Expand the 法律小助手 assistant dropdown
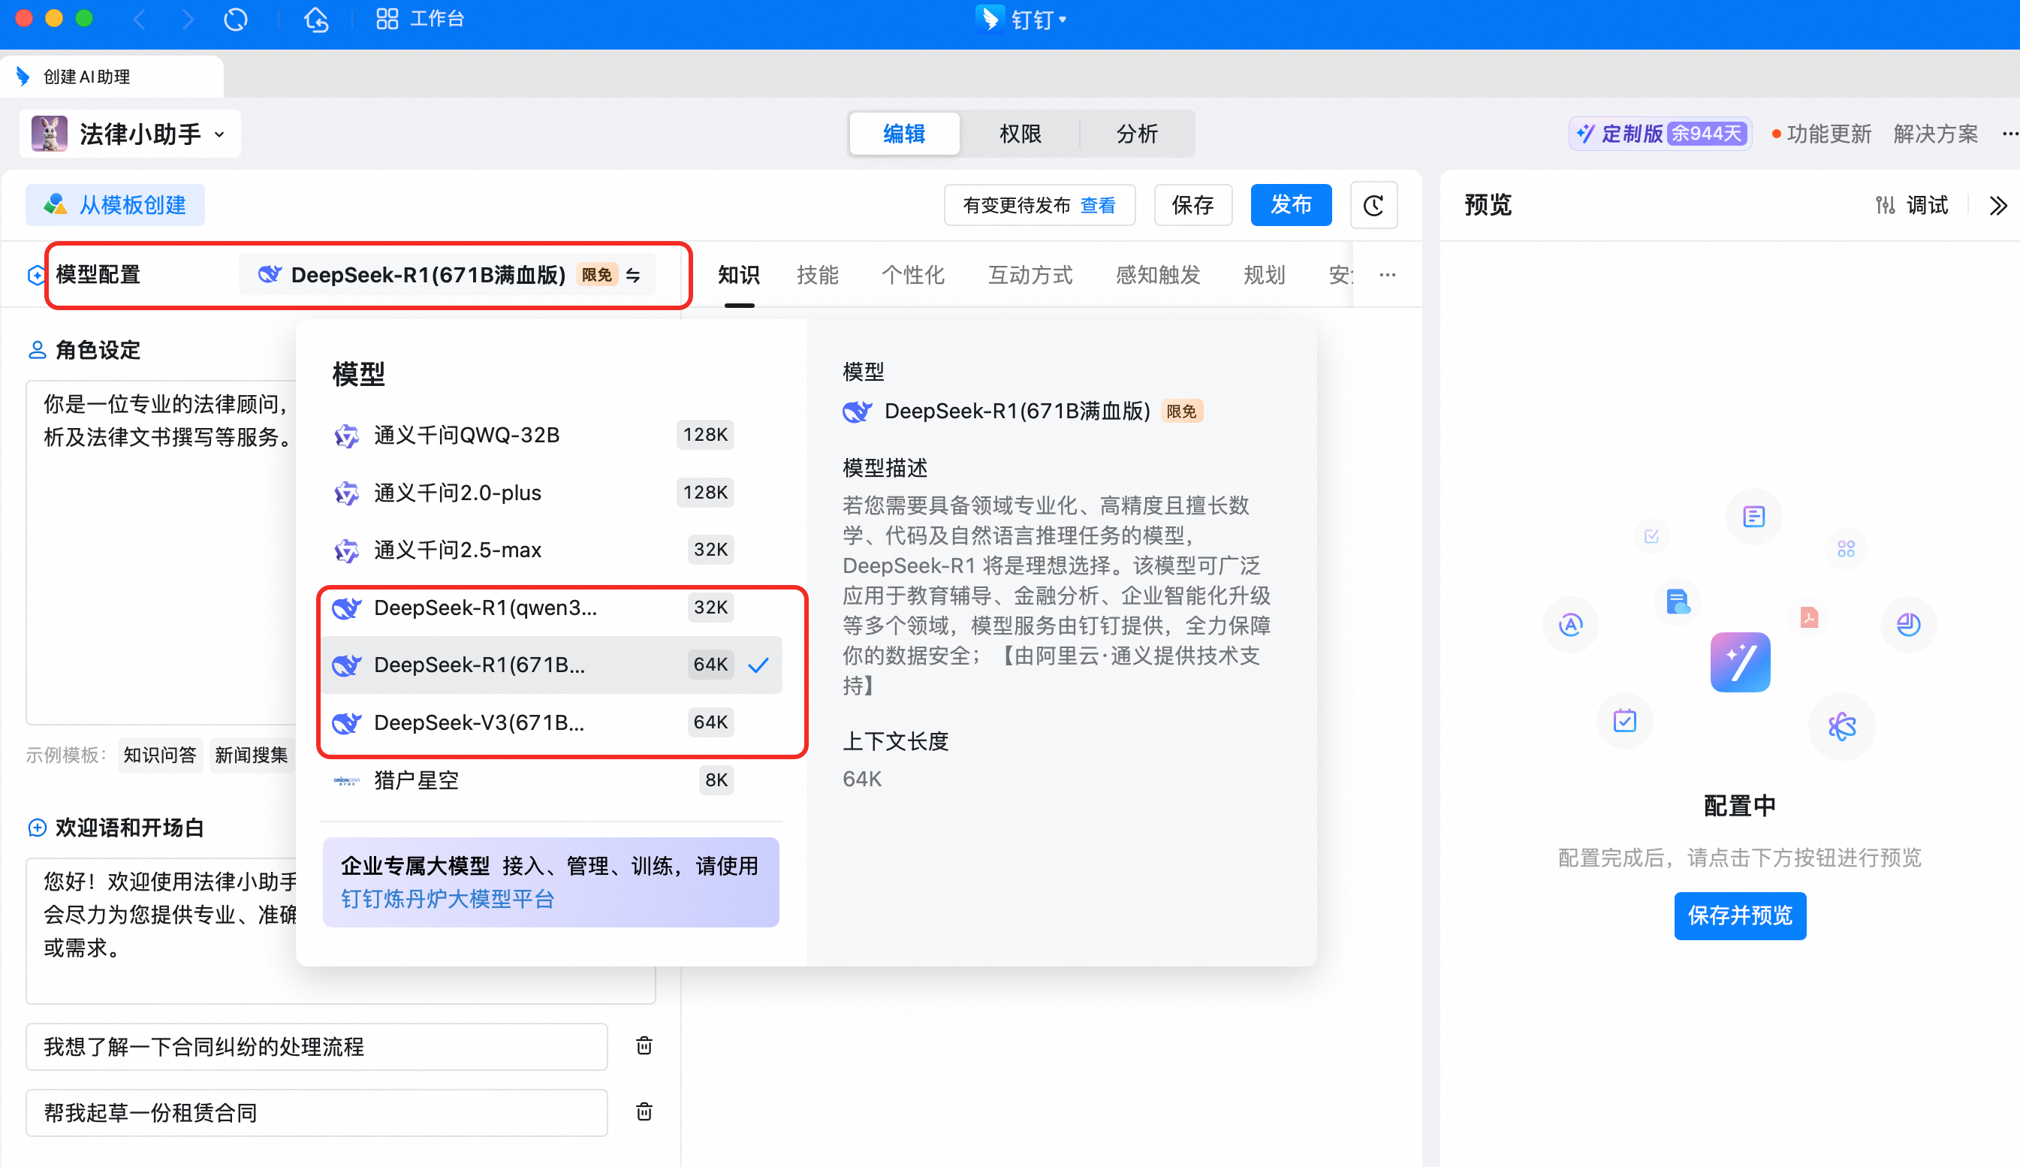2020x1167 pixels. (x=219, y=134)
